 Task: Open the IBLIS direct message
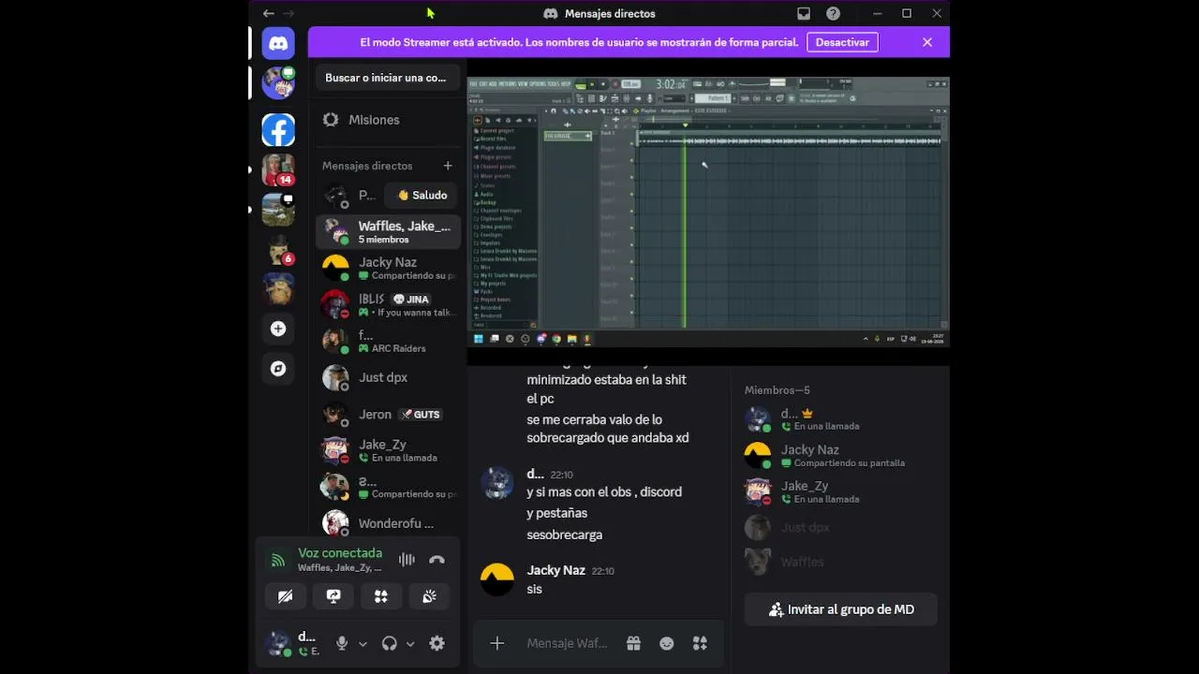(388, 305)
